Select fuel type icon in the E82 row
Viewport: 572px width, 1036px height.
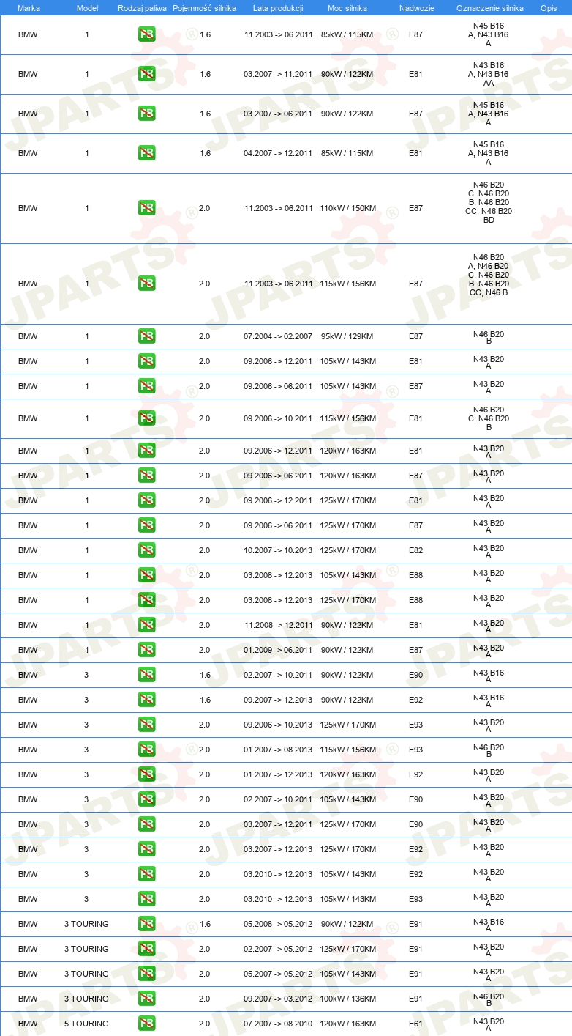146,550
